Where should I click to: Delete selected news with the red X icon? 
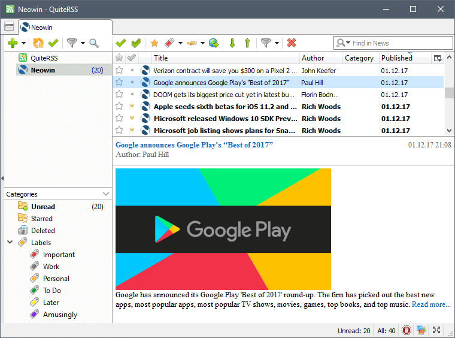[292, 43]
